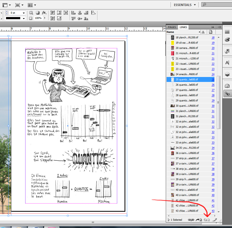Switch to the PAGES tab

point(172,27)
